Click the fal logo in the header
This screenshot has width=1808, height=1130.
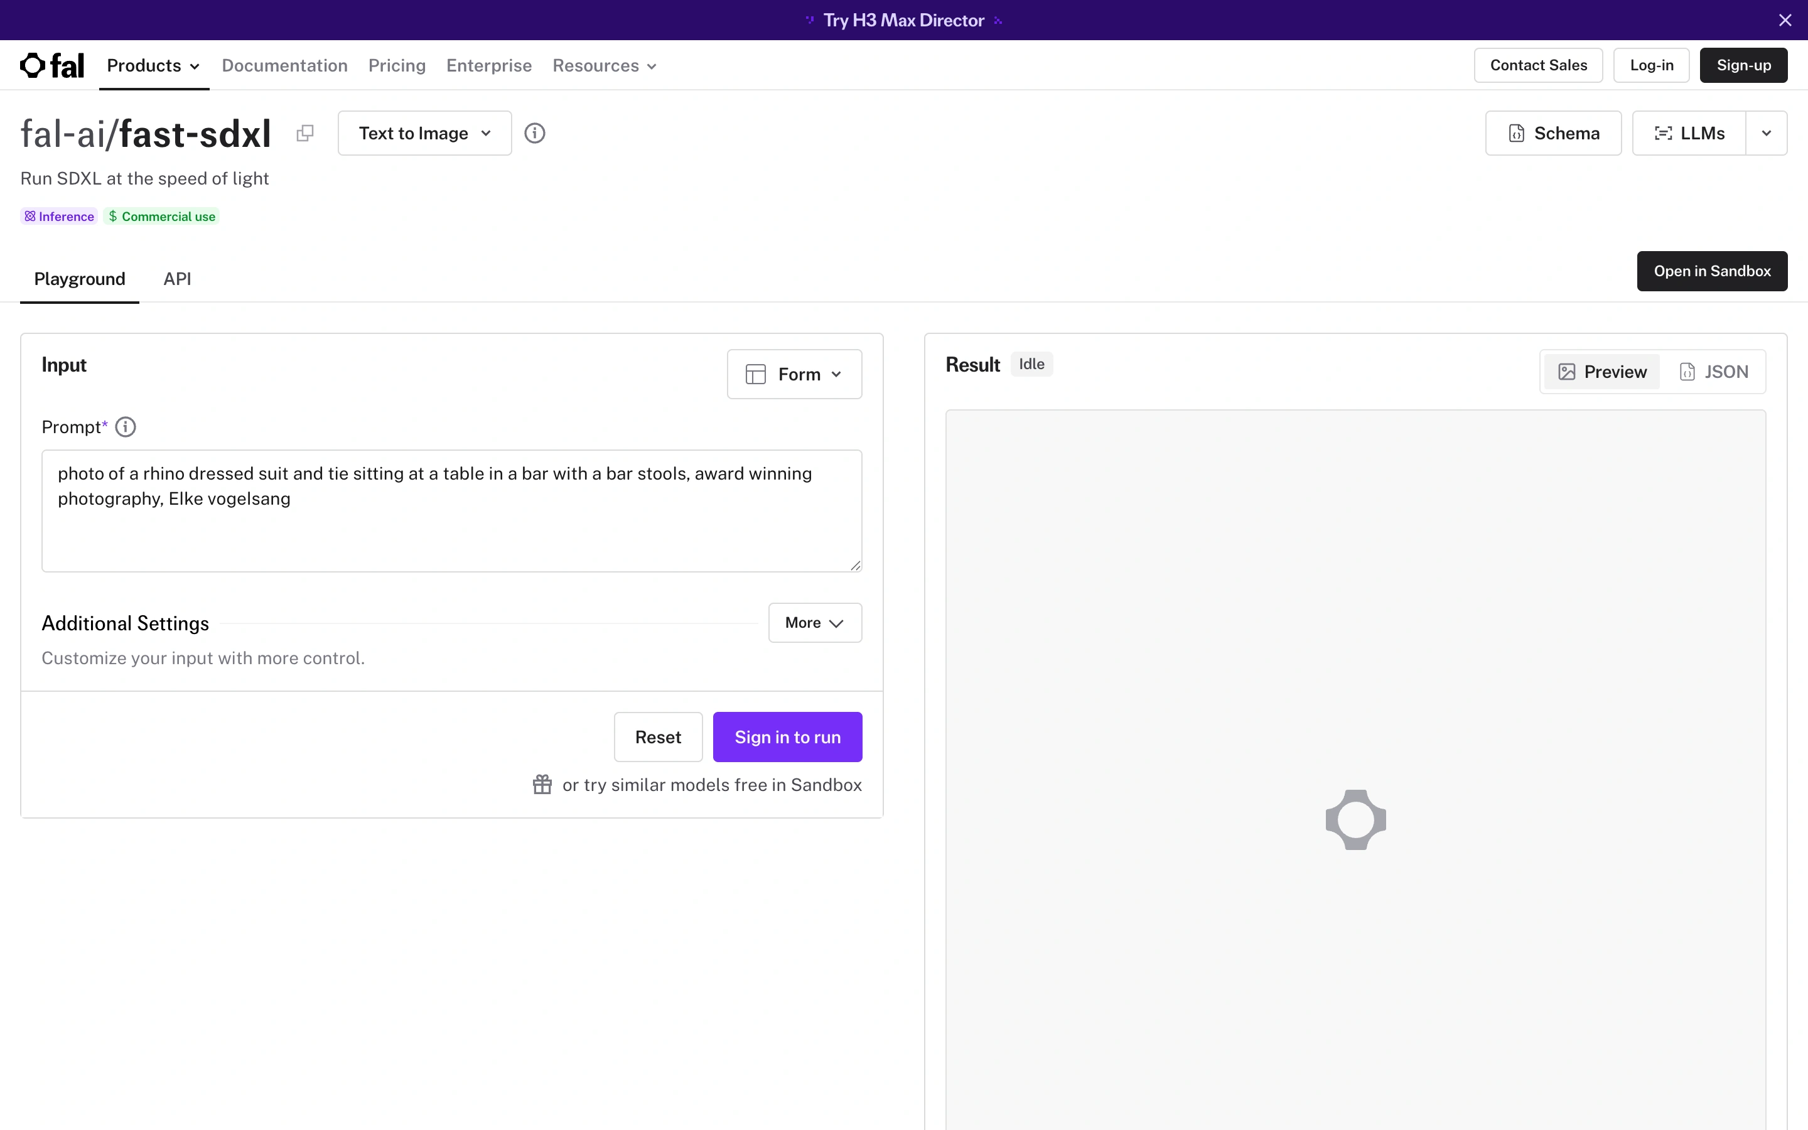(x=52, y=66)
